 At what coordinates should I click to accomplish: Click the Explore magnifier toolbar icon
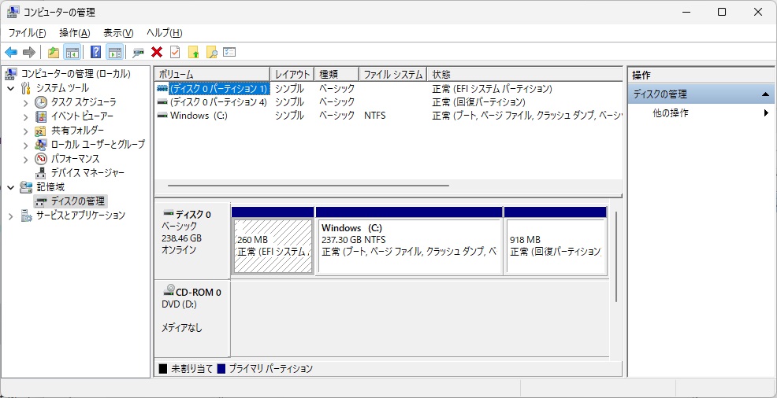click(x=212, y=52)
